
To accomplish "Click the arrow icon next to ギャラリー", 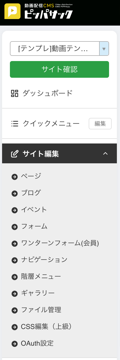I will pyautogui.click(x=15, y=294).
